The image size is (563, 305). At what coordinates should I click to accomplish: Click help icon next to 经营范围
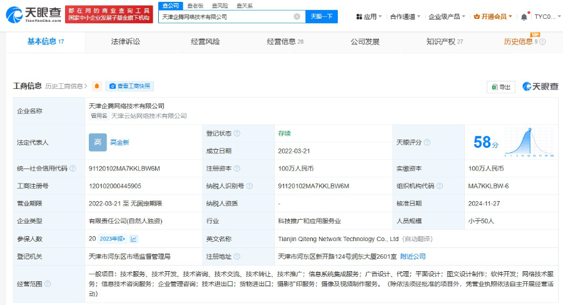point(48,284)
